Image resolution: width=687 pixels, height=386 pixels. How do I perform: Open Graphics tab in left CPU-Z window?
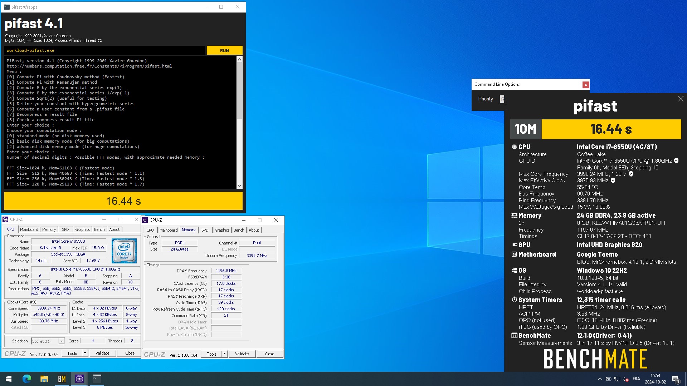[x=82, y=229]
